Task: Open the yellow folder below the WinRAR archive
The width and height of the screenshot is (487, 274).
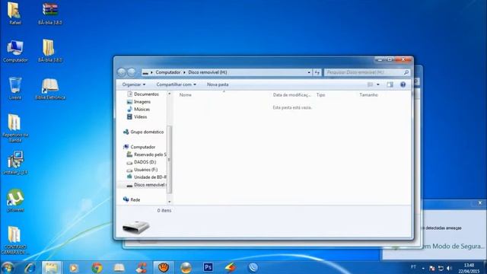Action: click(x=49, y=51)
